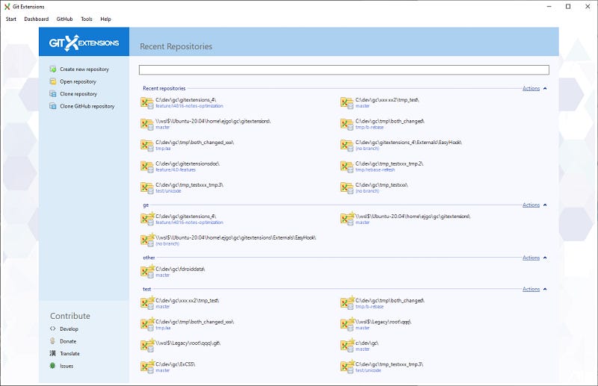Click the Develop code brackets icon

pos(53,329)
